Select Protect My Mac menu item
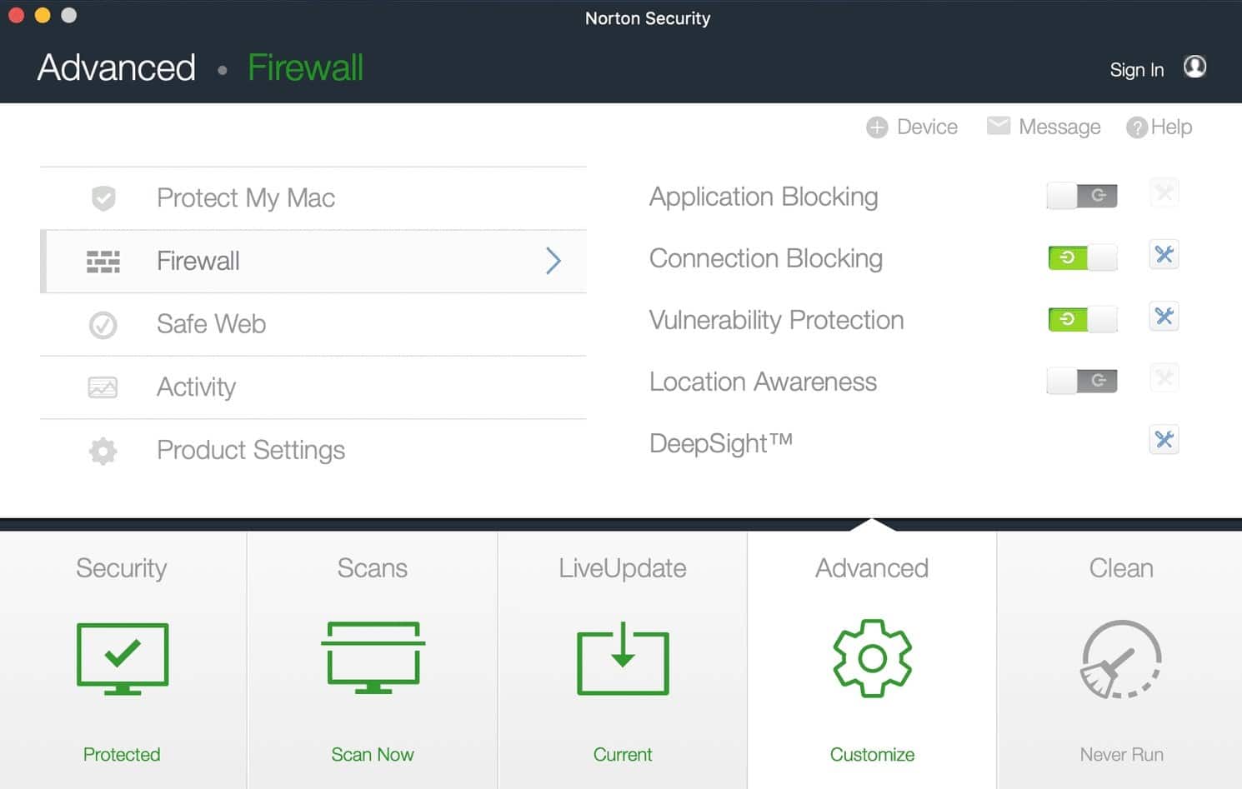 313,198
